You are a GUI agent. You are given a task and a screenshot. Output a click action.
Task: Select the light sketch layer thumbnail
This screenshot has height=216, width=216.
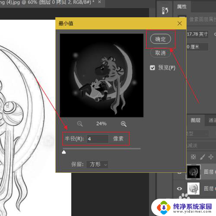pos(194,188)
